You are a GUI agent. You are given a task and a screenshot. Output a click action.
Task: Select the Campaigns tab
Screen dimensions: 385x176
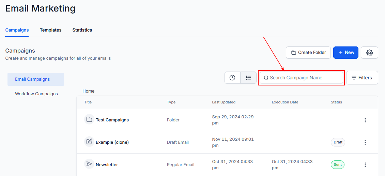pos(17,30)
